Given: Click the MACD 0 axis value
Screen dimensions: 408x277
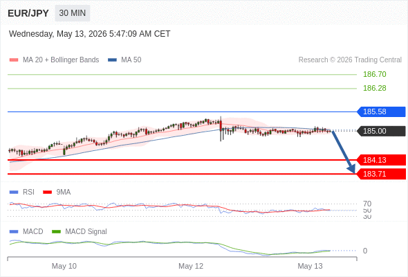Looking at the screenshot, I should pyautogui.click(x=365, y=251).
